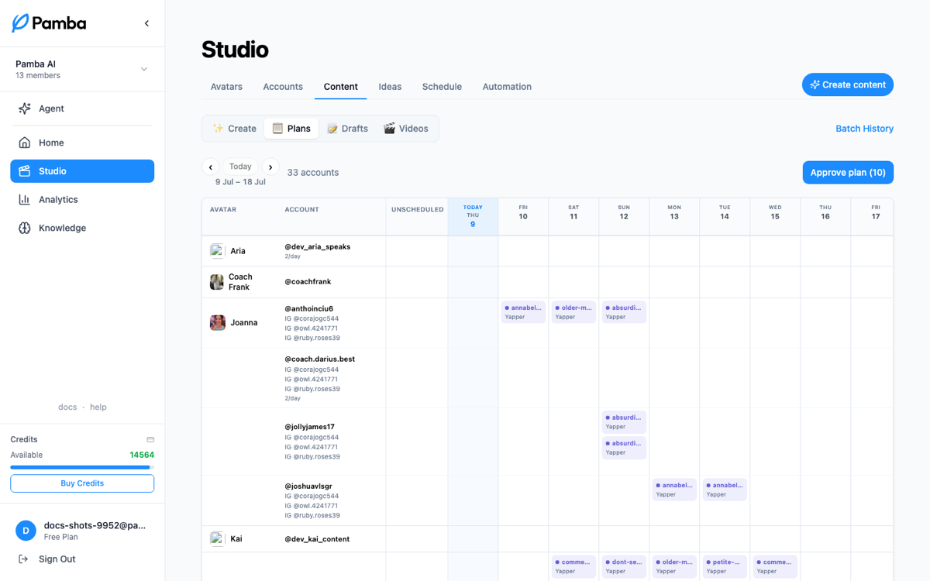Open Tuesday 14 petite post

[x=725, y=566]
